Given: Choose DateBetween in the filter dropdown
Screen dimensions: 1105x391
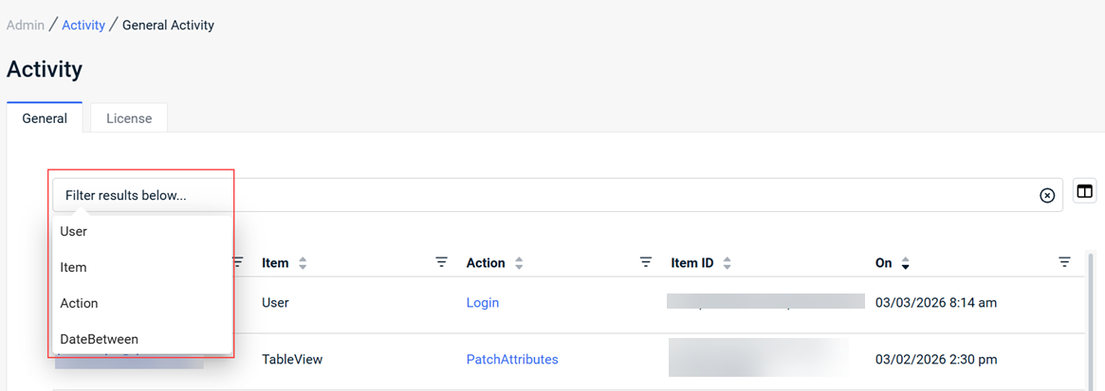Looking at the screenshot, I should 100,339.
